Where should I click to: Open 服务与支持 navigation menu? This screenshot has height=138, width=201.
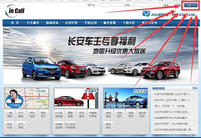149,23
